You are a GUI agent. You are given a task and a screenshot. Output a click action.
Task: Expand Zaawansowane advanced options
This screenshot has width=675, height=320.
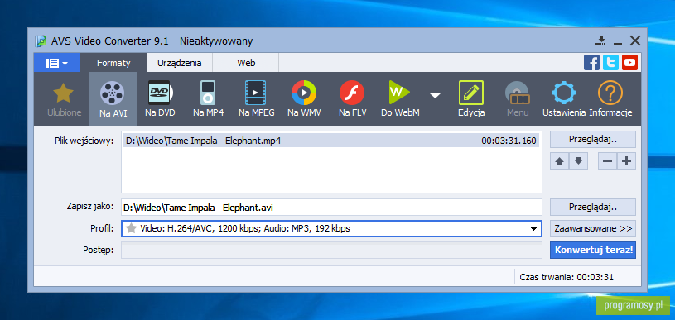tap(593, 228)
